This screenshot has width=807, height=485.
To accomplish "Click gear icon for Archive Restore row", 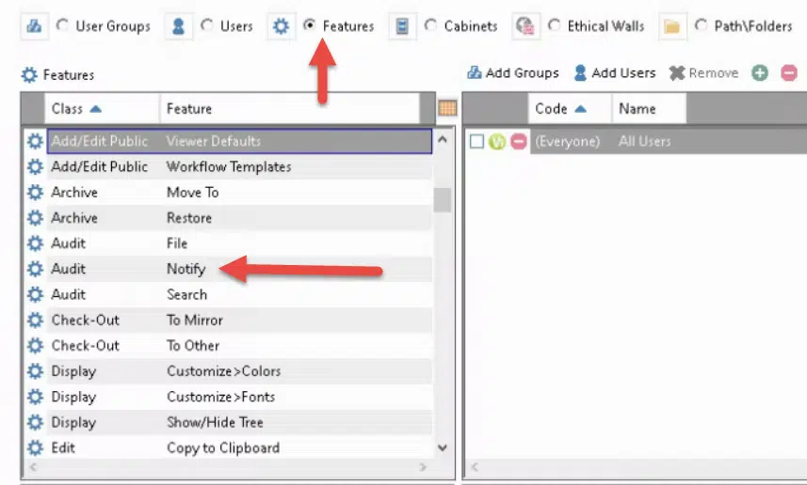I will coord(35,218).
